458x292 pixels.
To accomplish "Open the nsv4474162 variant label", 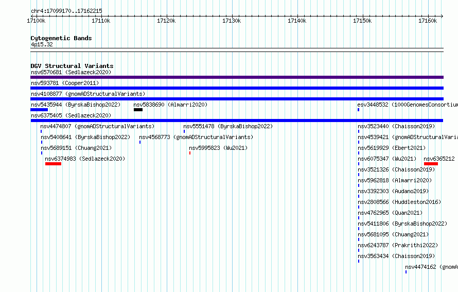I will tap(431, 267).
